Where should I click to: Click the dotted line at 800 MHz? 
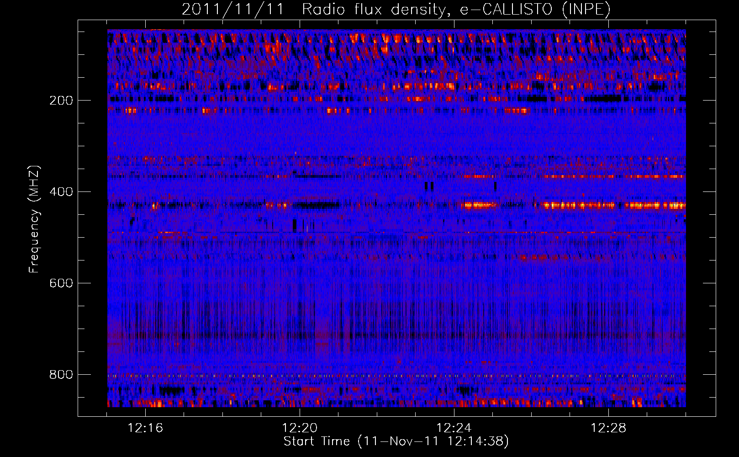click(396, 376)
